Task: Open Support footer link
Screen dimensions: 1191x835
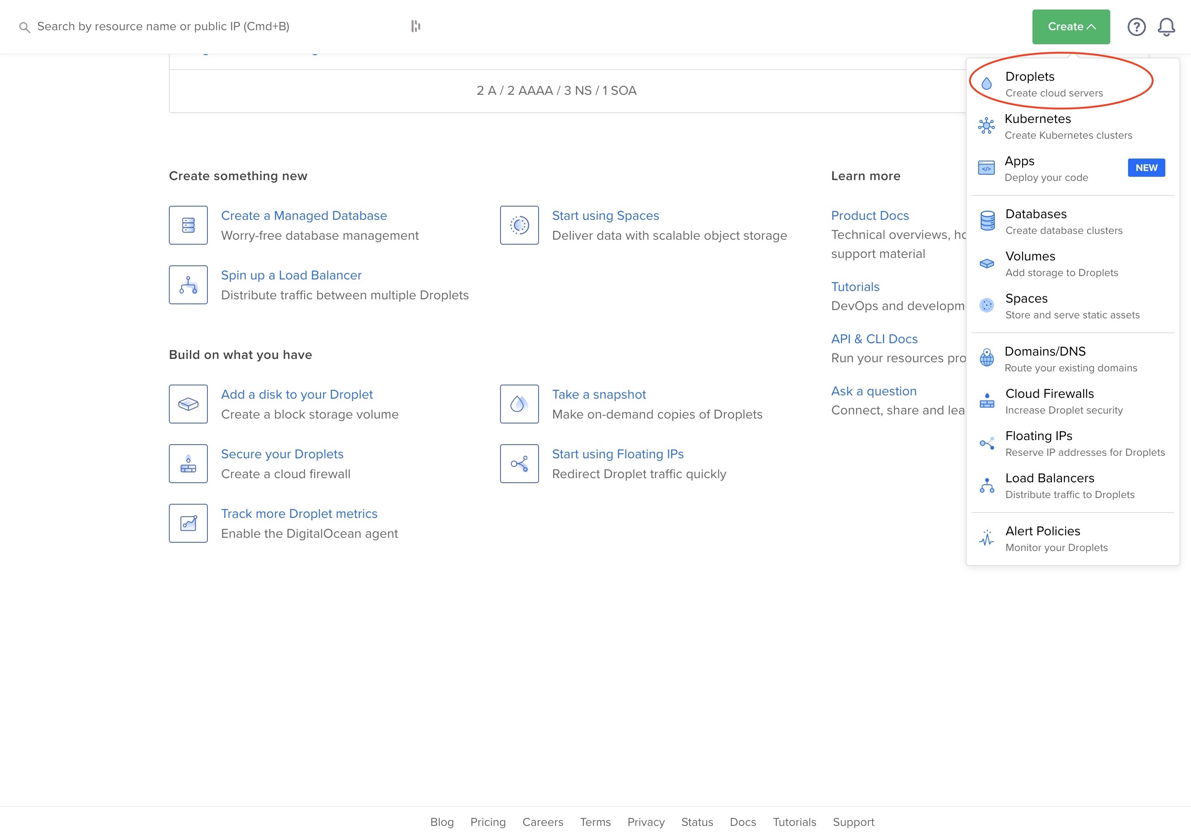Action: 853,822
